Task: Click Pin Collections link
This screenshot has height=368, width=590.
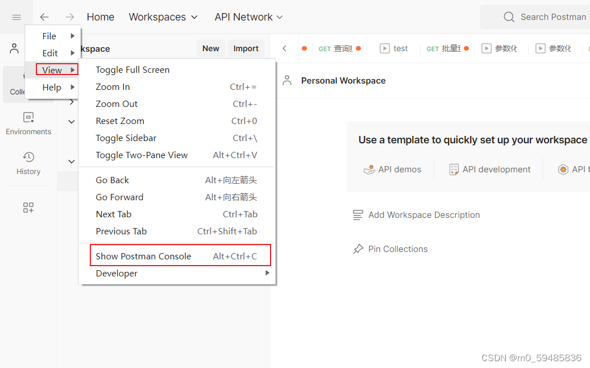Action: point(390,249)
